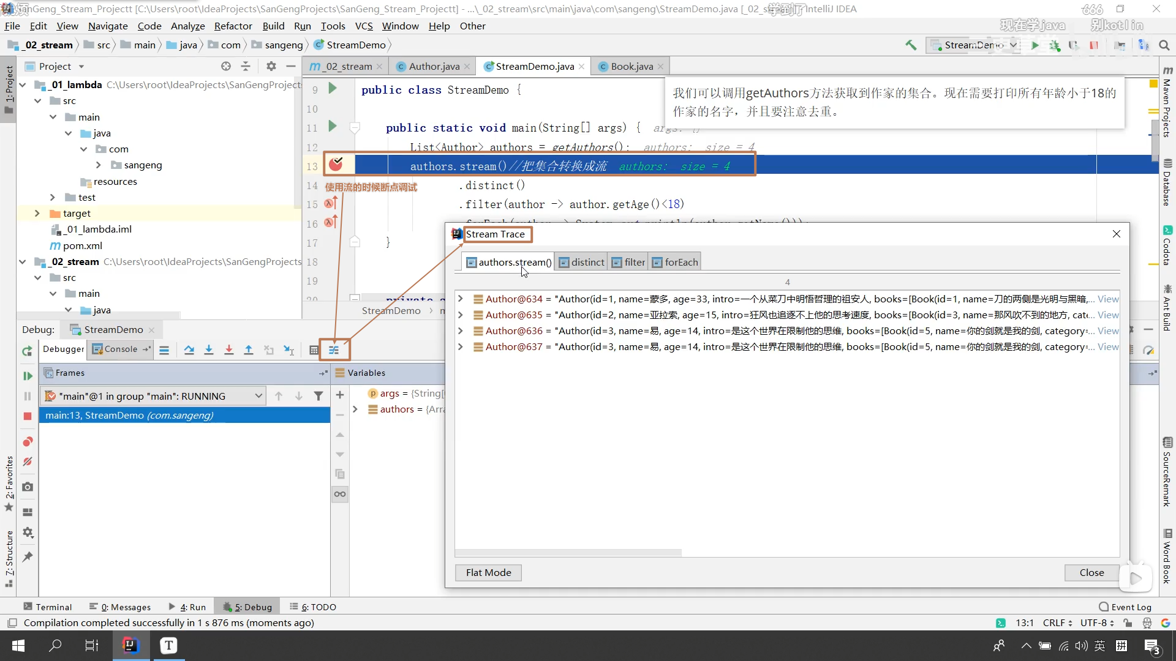Toggle Mute Breakpoints in debug sidebar

[x=28, y=462]
